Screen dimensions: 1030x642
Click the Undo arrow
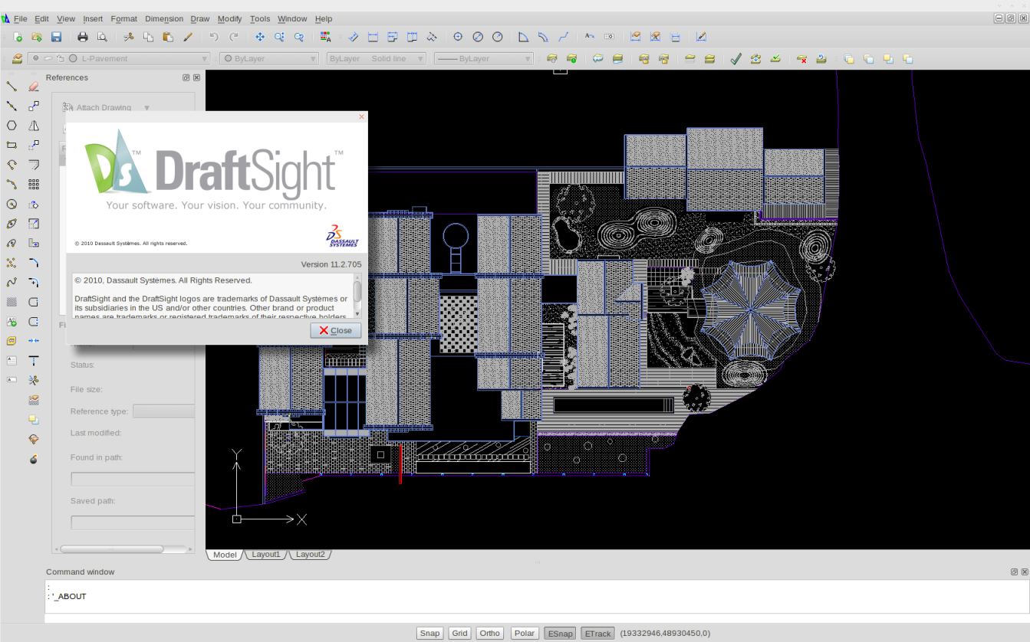tap(214, 37)
